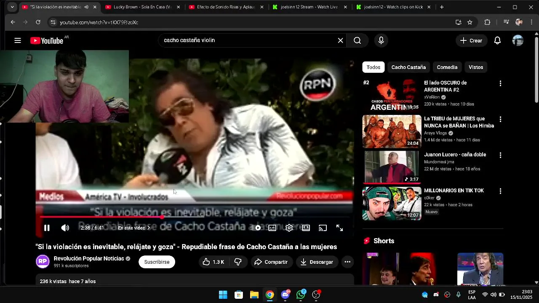This screenshot has width=539, height=303.
Task: Switch to 'joelsinn12 Stream - Watch Live' tab
Action: [310, 7]
